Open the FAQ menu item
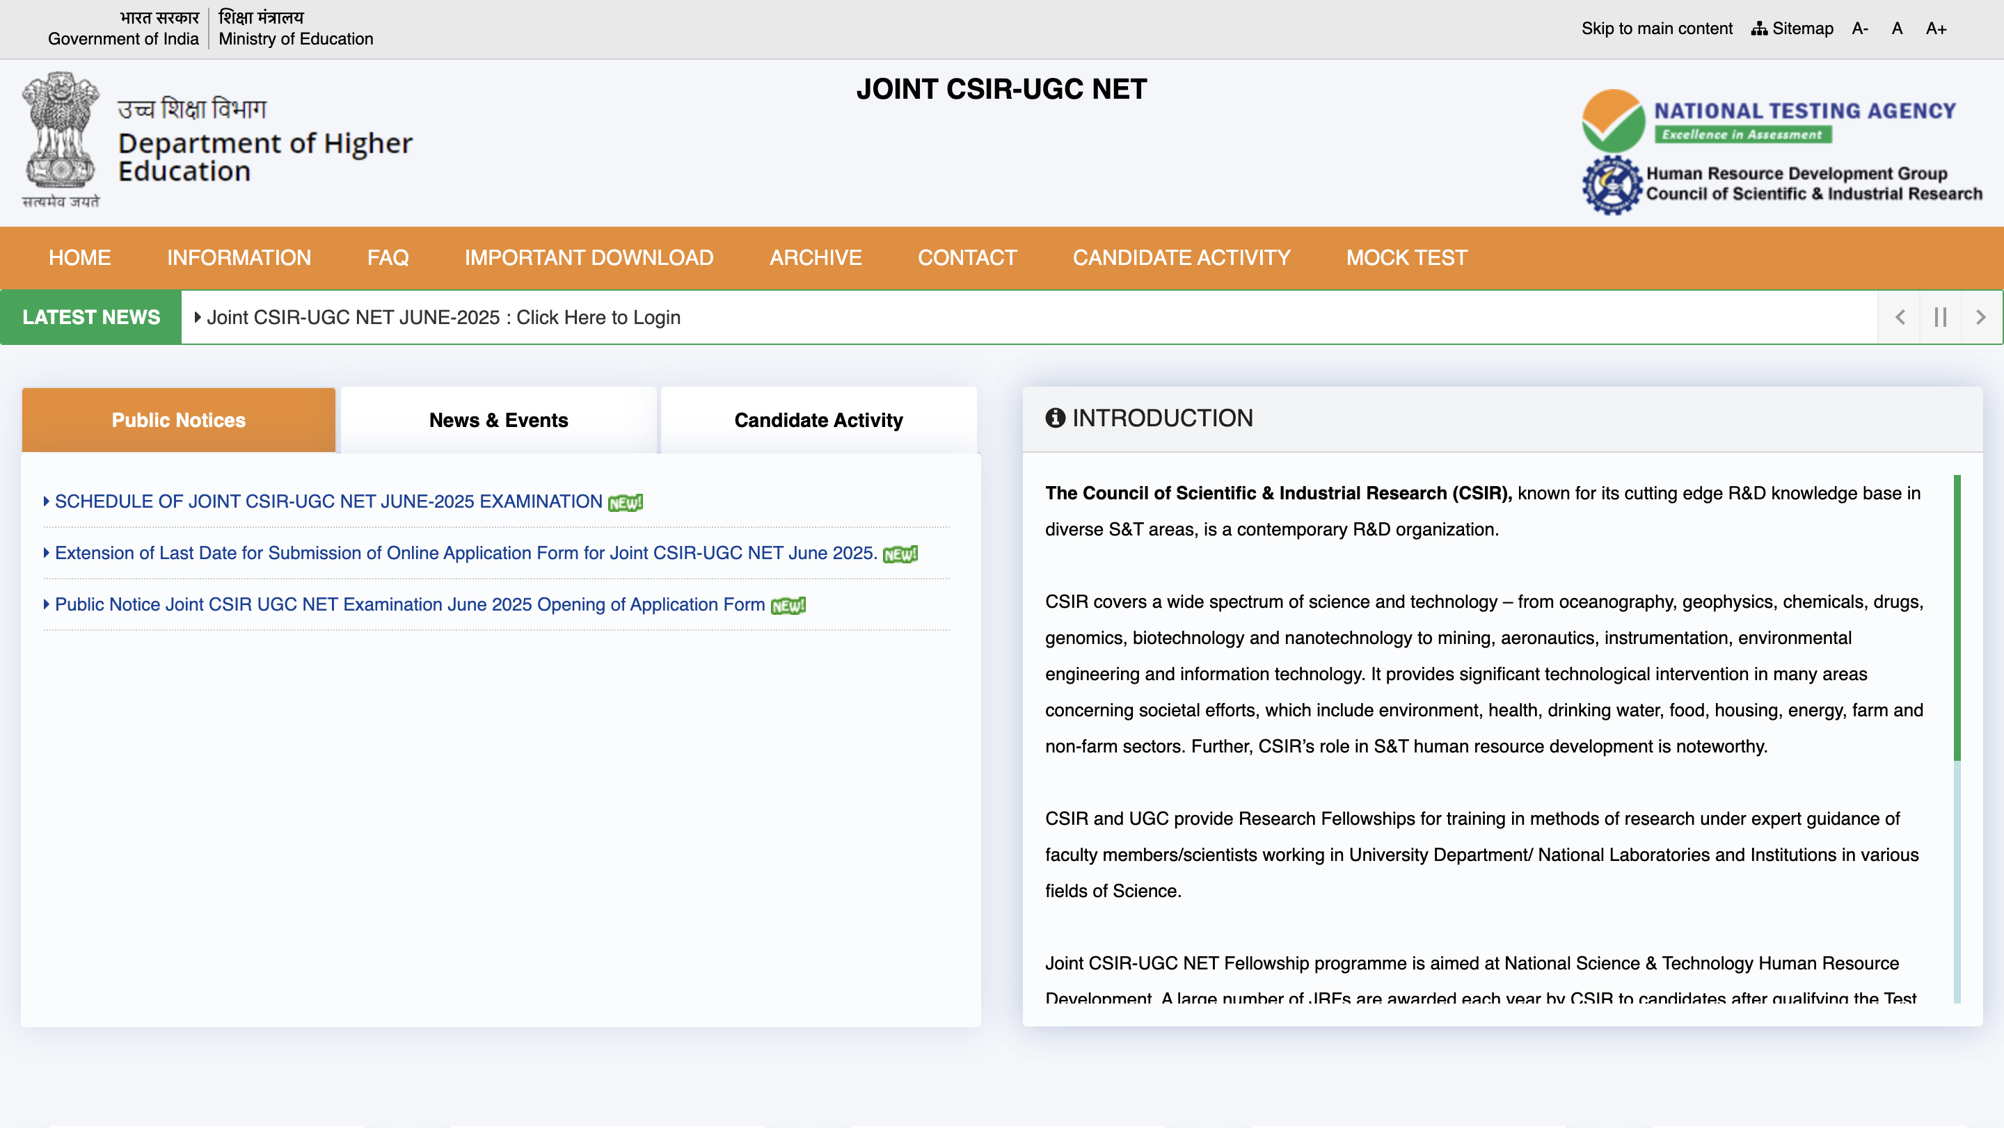Screen dimensions: 2004x1128 (x=388, y=258)
